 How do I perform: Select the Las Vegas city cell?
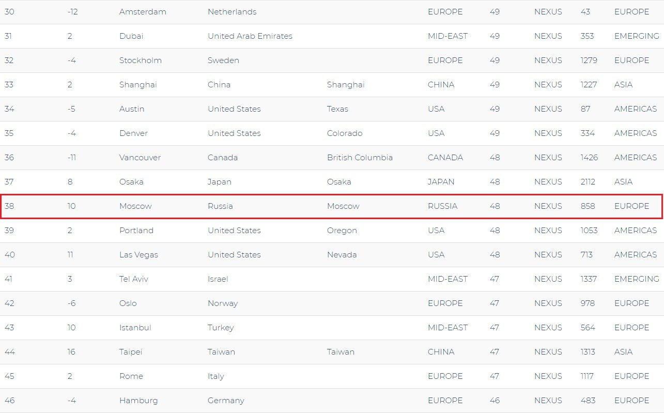point(138,255)
